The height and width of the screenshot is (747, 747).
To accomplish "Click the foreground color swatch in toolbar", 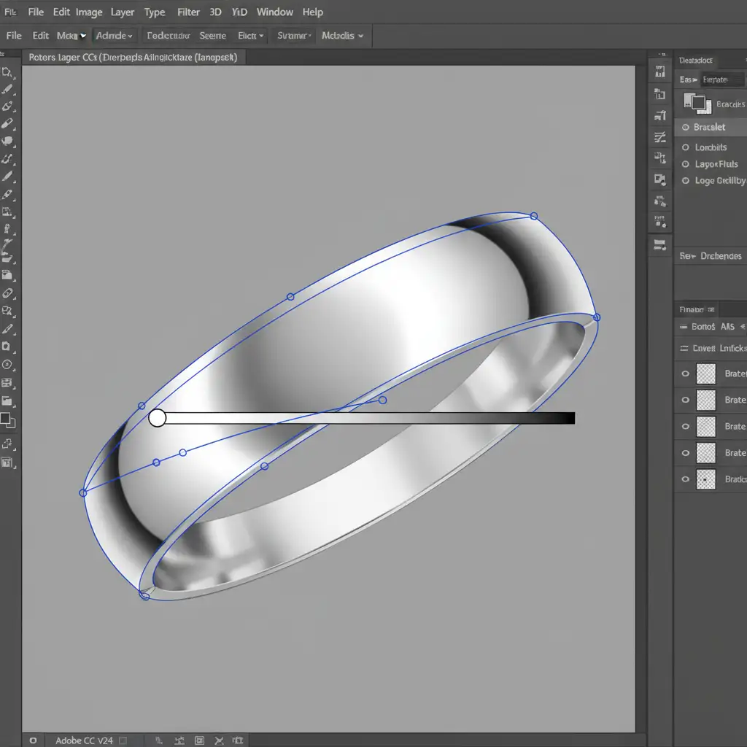I will click(x=6, y=419).
